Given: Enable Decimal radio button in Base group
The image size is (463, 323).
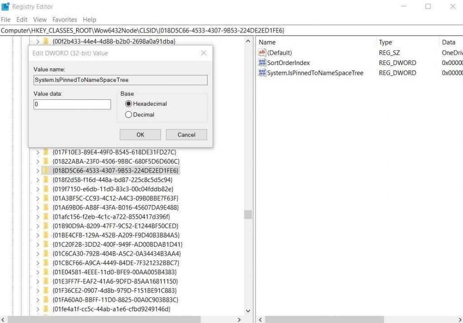Looking at the screenshot, I should 128,114.
